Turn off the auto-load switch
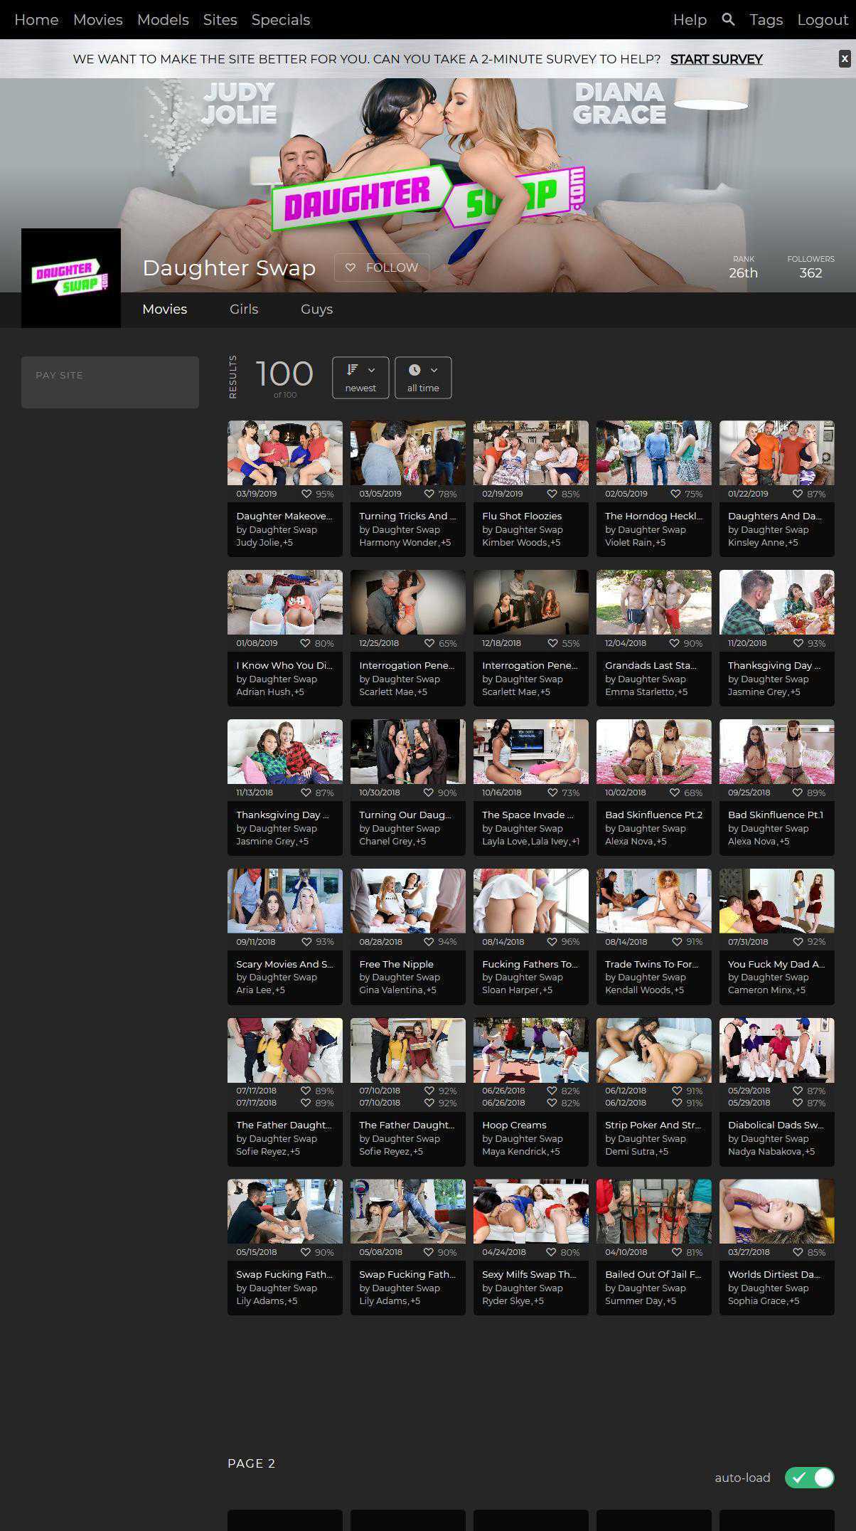The height and width of the screenshot is (1531, 856). (x=809, y=1478)
